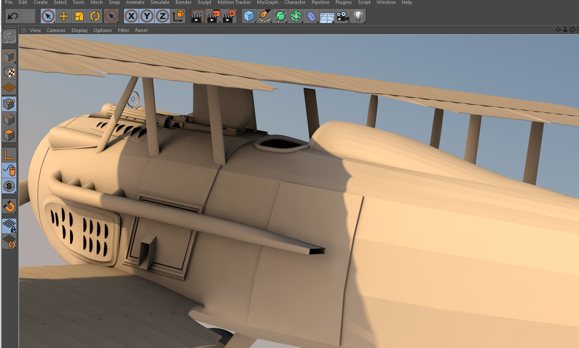This screenshot has height=348, width=579.
Task: Click the Camera object icon
Action: (342, 16)
